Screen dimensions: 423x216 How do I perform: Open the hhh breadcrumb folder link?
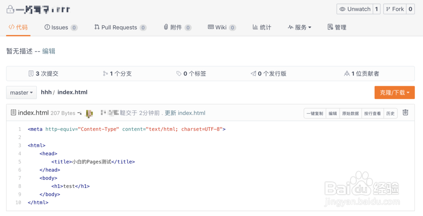point(46,92)
